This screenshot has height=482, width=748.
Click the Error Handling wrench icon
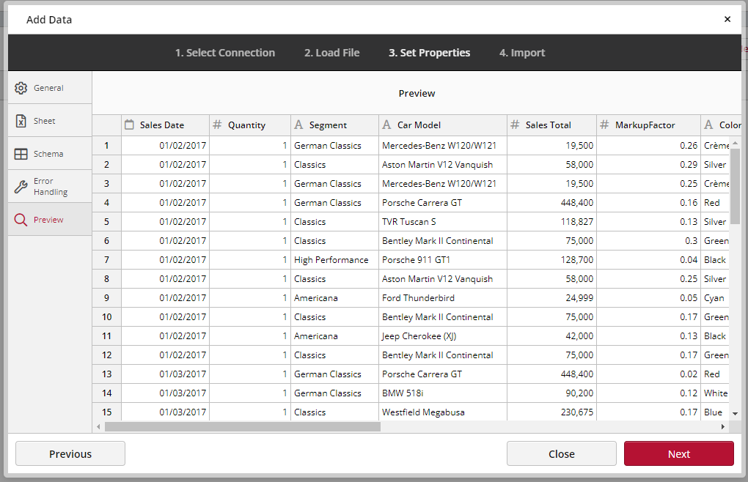coord(21,187)
